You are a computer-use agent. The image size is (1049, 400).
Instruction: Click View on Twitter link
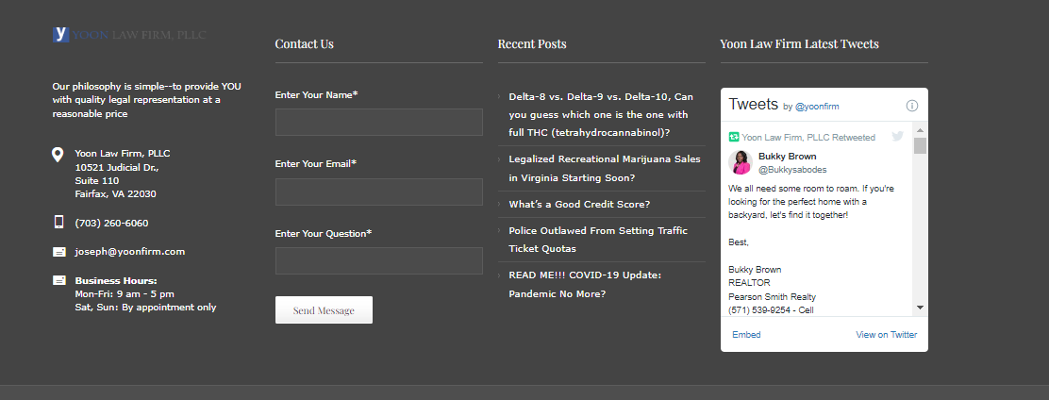tap(886, 335)
